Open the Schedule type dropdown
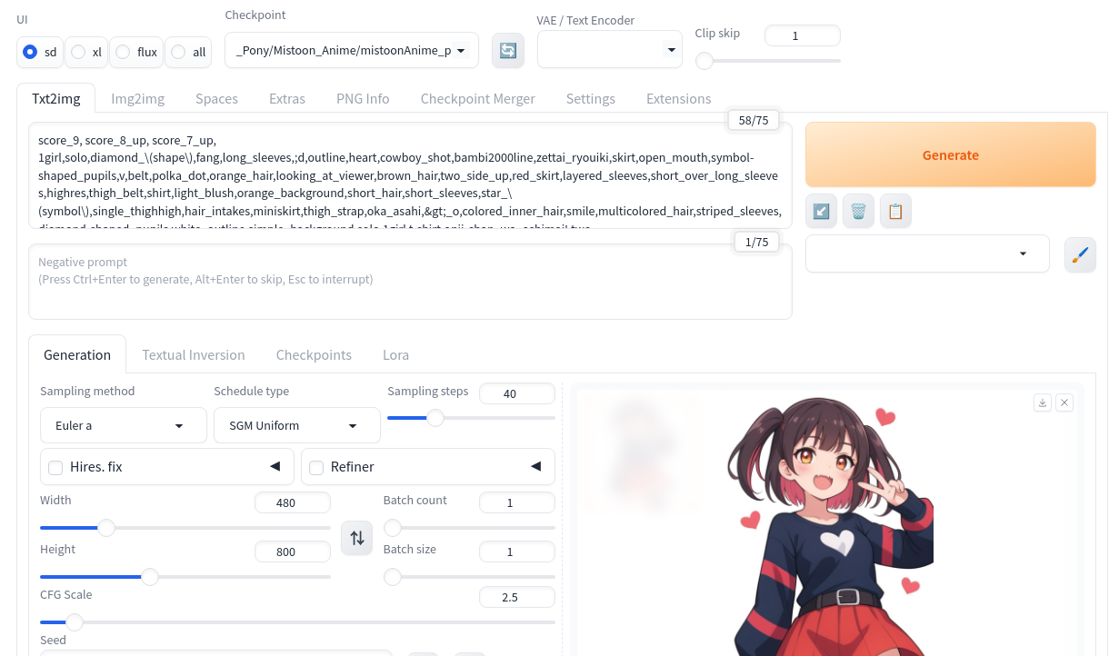The height and width of the screenshot is (656, 1119). [x=297, y=425]
